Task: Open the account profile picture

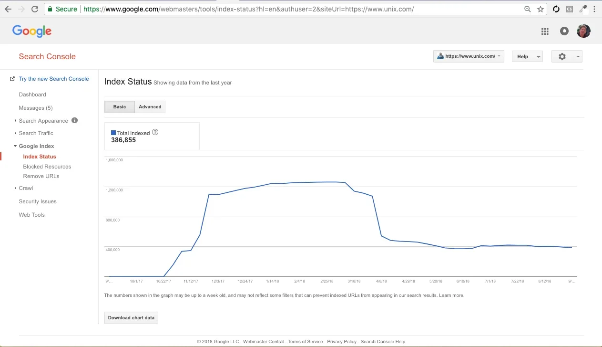Action: click(583, 31)
